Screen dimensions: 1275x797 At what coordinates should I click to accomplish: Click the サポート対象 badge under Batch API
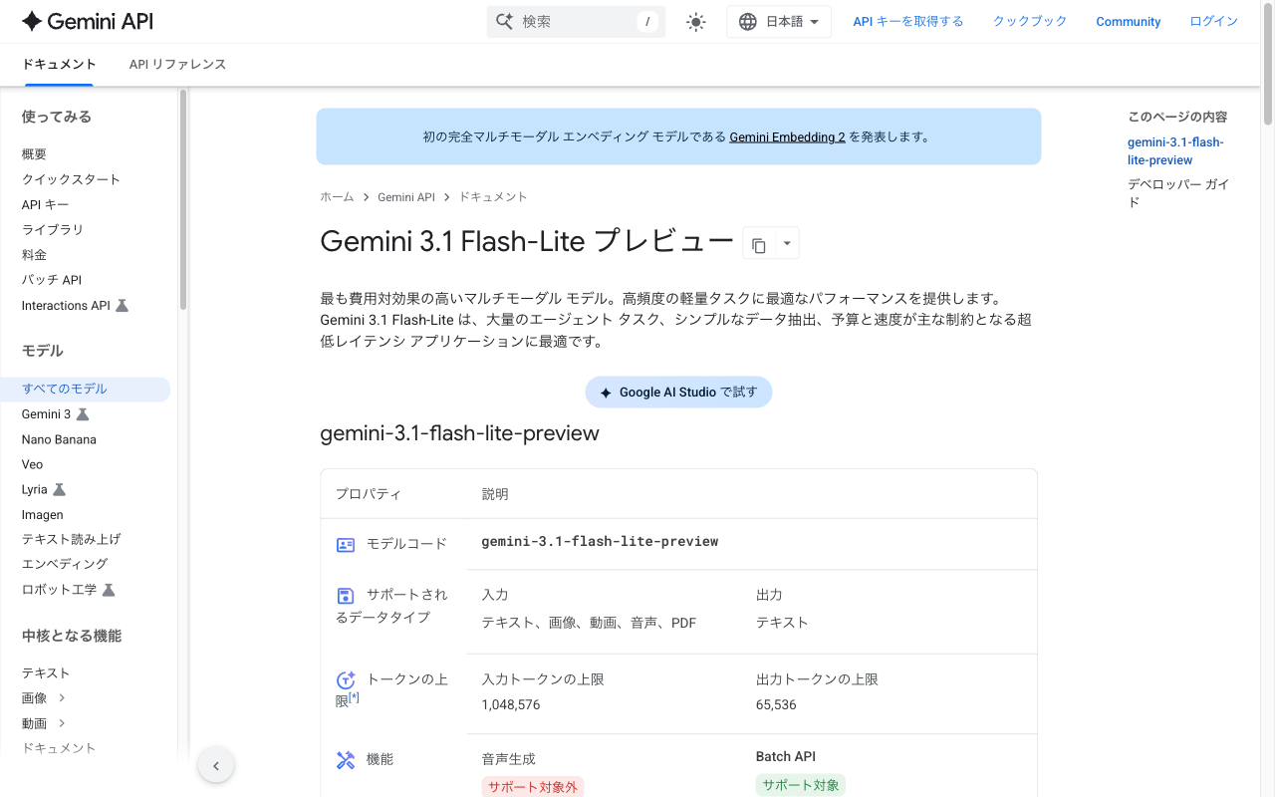pyautogui.click(x=800, y=785)
